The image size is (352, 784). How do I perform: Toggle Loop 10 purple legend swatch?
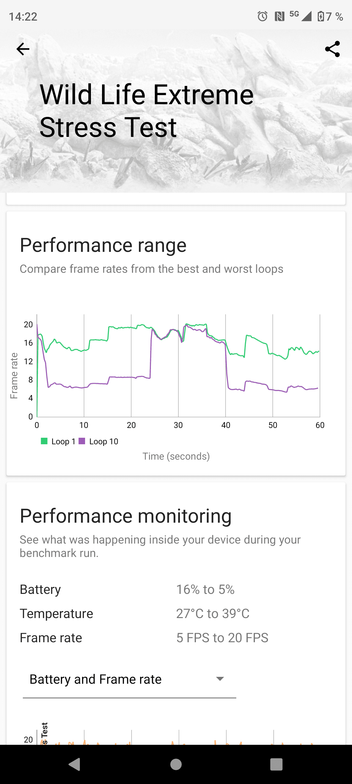pos(82,441)
